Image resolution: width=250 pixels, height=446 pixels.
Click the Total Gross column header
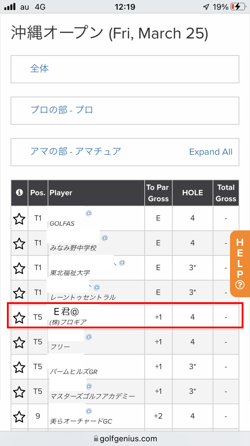tap(226, 193)
